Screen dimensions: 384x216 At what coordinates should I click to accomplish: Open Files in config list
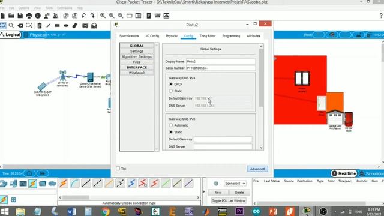coord(137,62)
